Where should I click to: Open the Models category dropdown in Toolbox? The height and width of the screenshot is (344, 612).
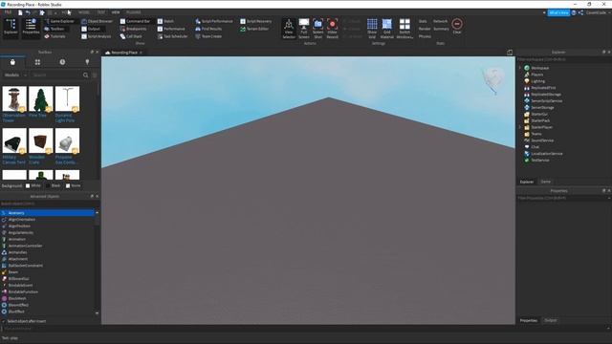point(15,75)
